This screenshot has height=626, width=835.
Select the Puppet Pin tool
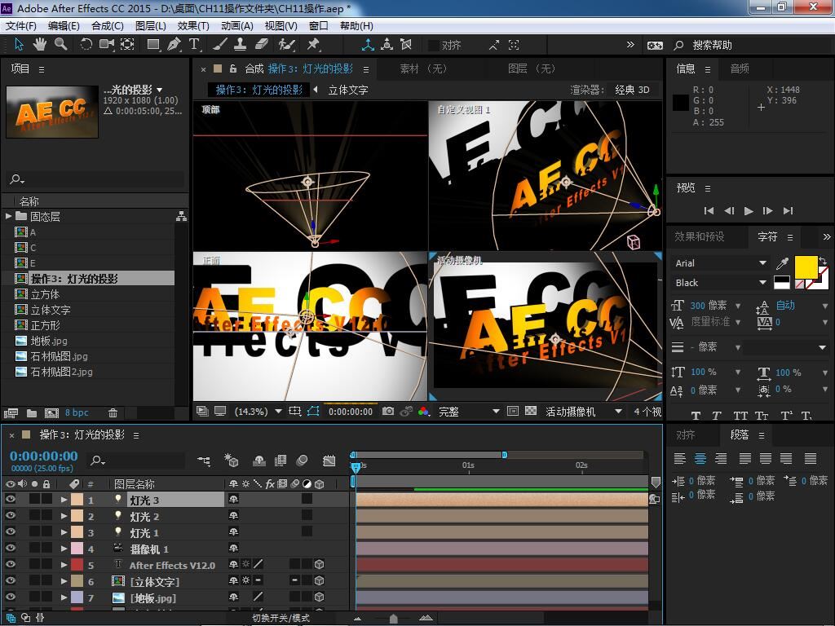[313, 45]
